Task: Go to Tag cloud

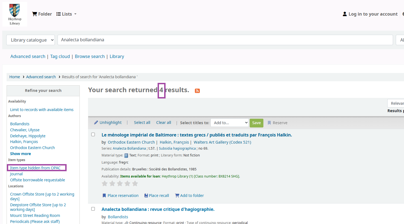Action: click(x=60, y=56)
